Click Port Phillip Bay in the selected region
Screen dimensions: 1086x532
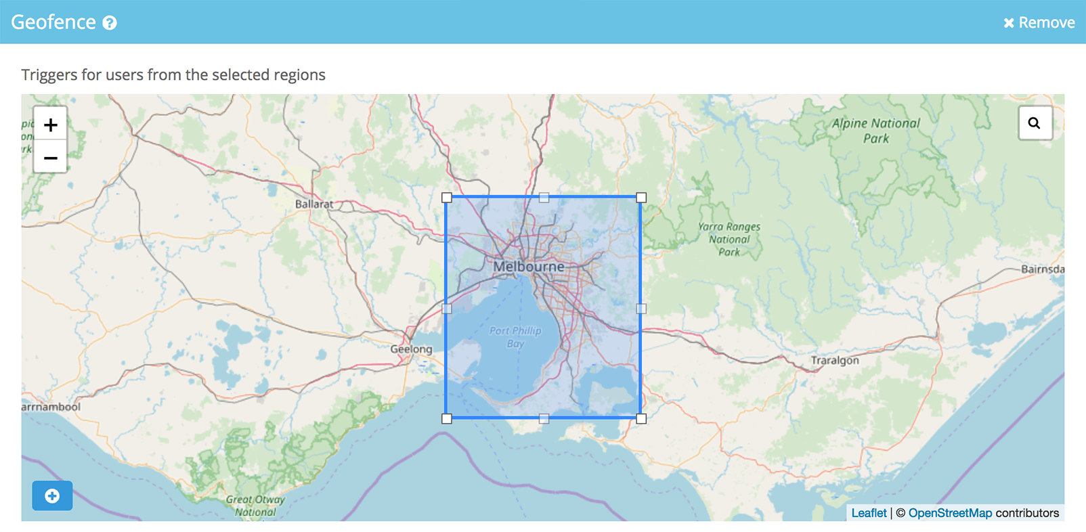515,337
